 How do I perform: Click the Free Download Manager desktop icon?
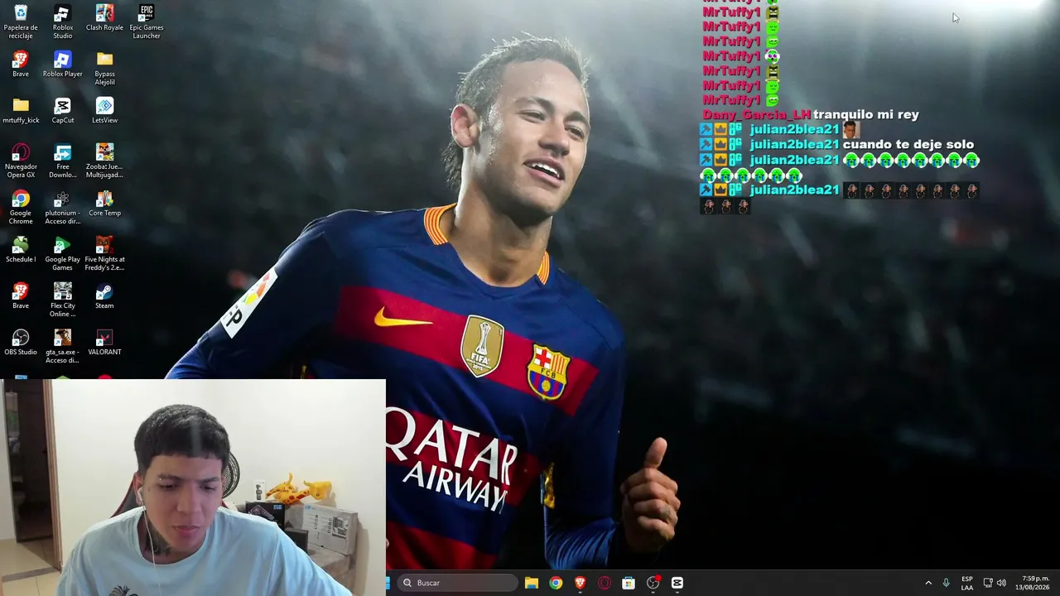point(62,161)
